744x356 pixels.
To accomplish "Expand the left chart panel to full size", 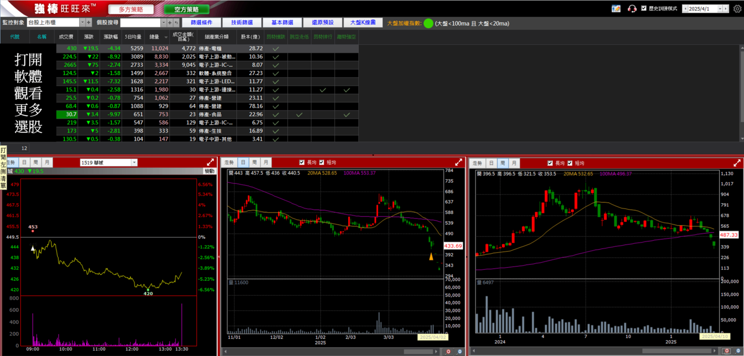I will point(211,162).
